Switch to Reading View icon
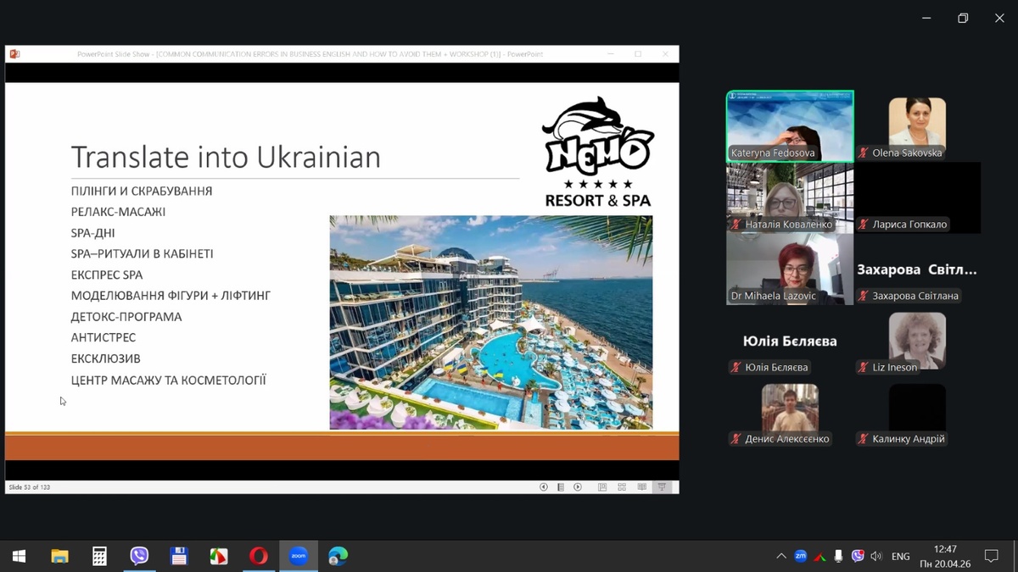Screen dimensions: 1018x572 click(642, 487)
